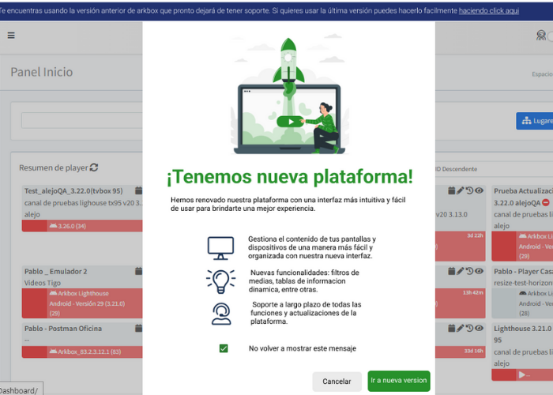Toggle the eye icon on 3d 22h card

(x=479, y=191)
